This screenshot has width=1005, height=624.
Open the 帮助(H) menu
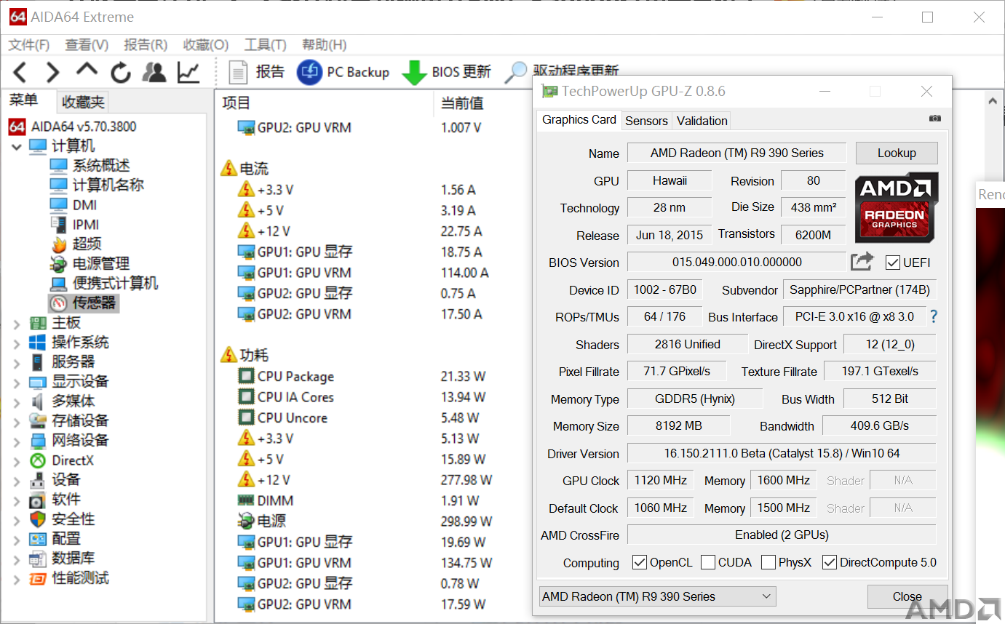[324, 45]
